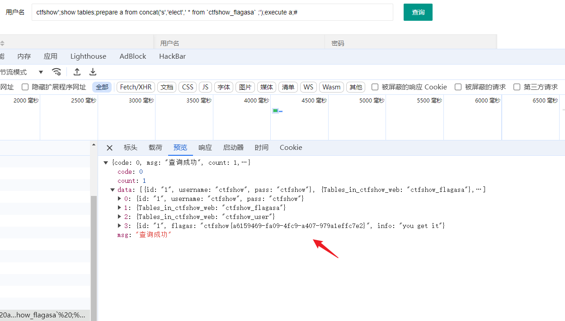Viewport: 565px width, 321px height.
Task: Filter requests by Fetch/XHR
Action: click(x=136, y=87)
